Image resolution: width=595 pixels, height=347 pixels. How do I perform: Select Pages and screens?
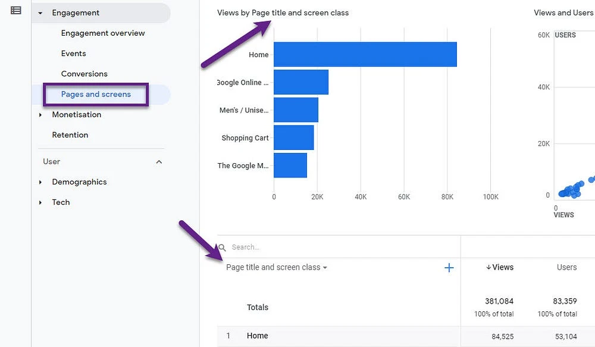[x=95, y=94]
